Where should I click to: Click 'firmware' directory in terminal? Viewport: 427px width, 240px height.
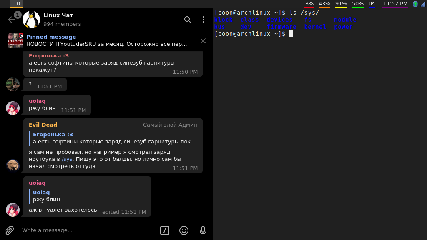click(x=281, y=27)
